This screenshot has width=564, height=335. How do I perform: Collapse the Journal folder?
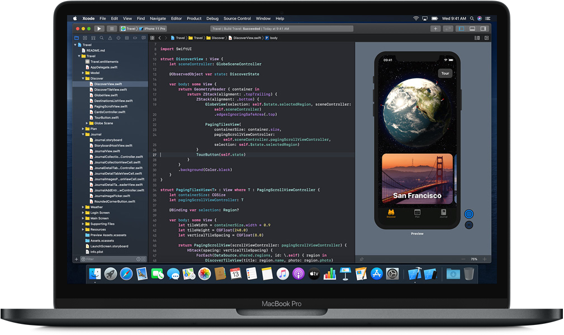[83, 134]
